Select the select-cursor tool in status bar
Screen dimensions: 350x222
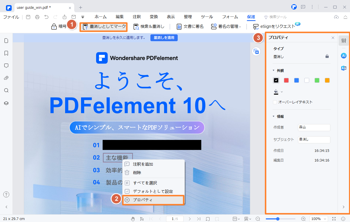(142, 219)
